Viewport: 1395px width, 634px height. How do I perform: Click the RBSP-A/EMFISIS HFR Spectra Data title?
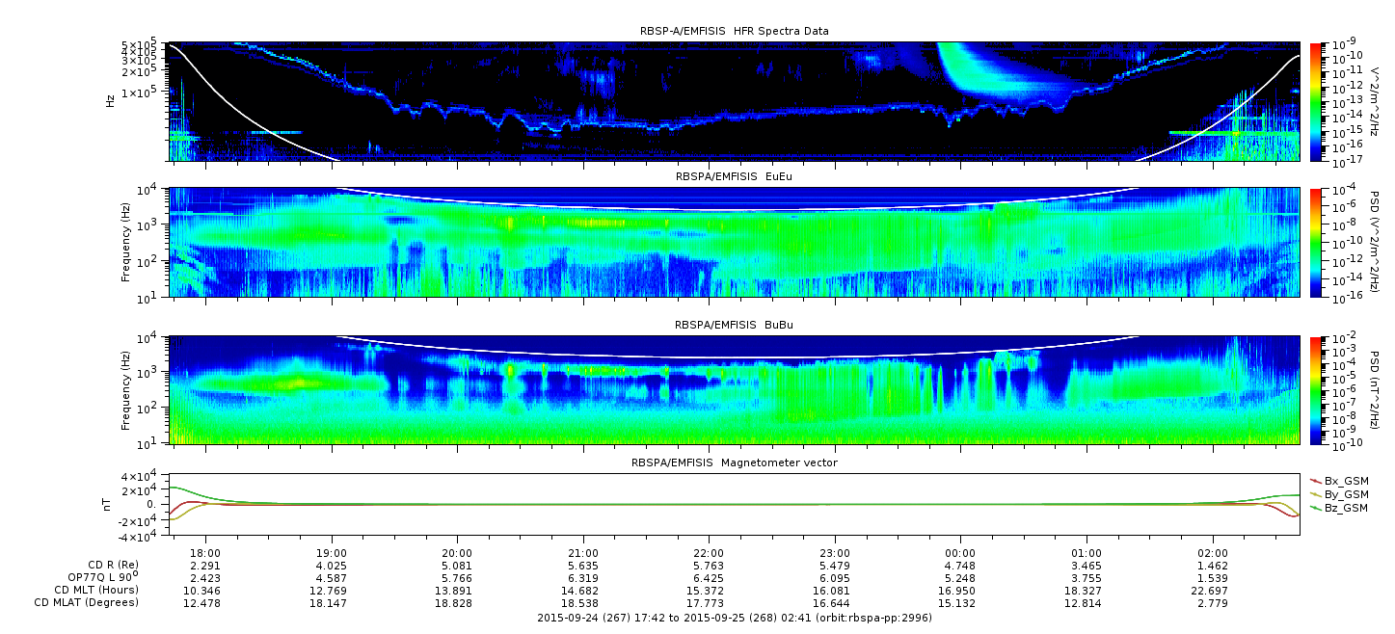[x=734, y=32]
